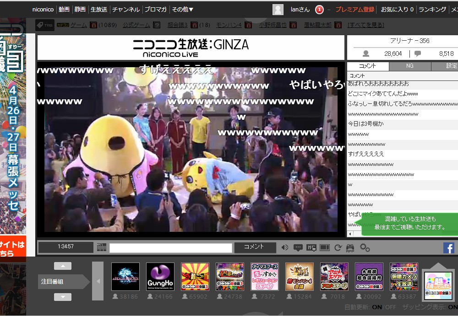Toggle comment display speech-bubble icon
The height and width of the screenshot is (316, 458).
coord(298,248)
